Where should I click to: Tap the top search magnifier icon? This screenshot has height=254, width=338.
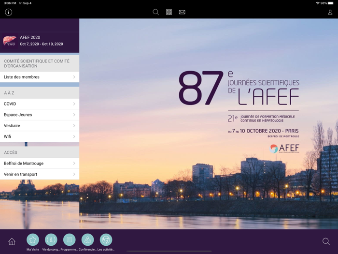point(155,12)
